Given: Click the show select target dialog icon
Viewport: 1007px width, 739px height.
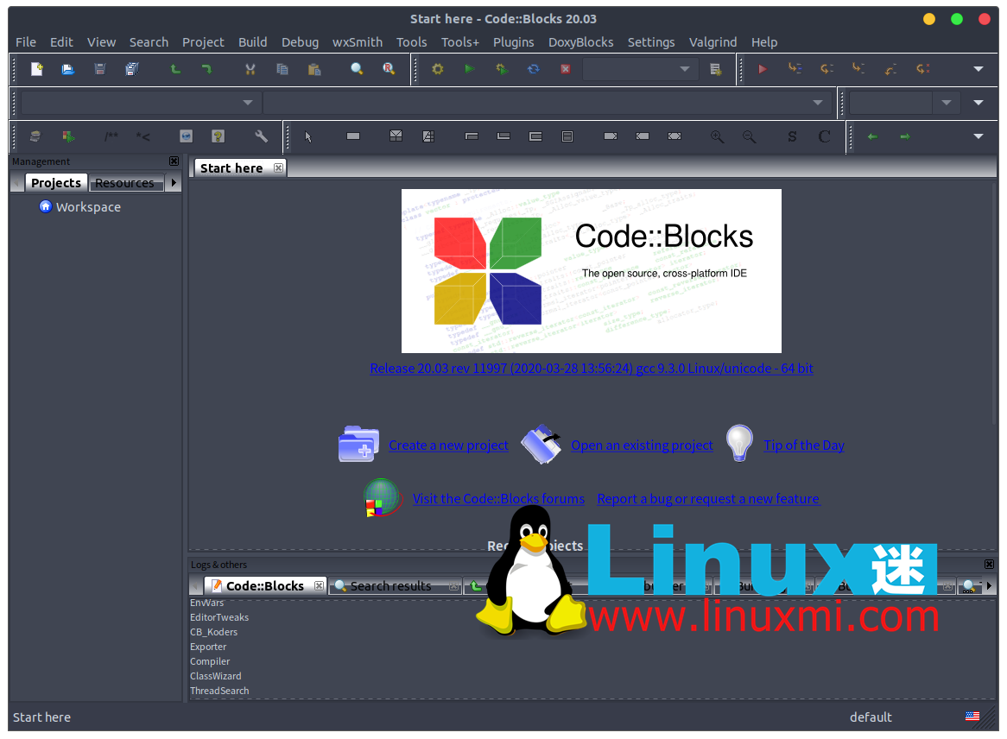Looking at the screenshot, I should coord(715,69).
